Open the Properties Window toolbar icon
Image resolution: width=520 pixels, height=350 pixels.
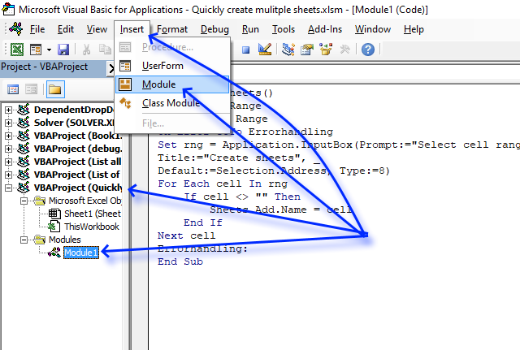307,50
